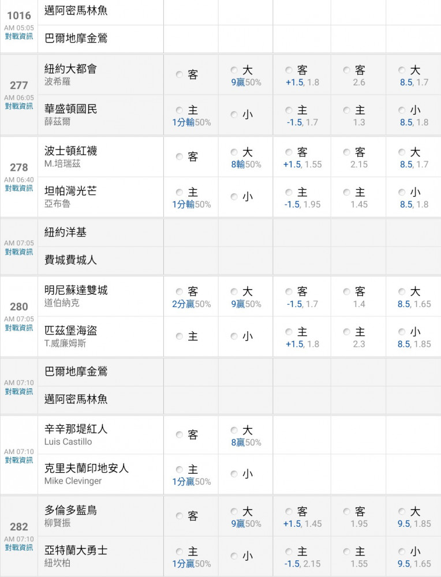The width and height of the screenshot is (441, 577).
Task: Select 客 radio for 辛辛那堤紅人
Action: 180,435
